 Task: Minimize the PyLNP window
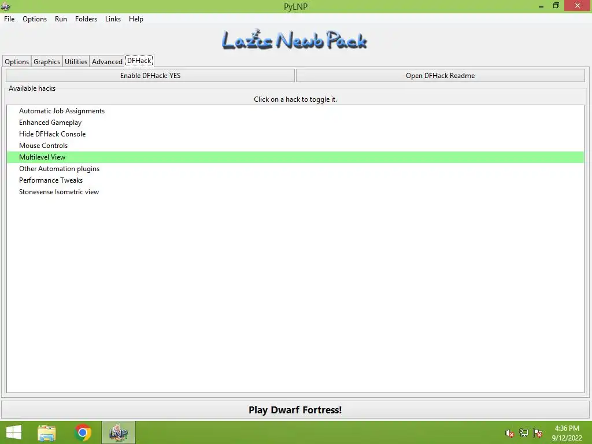(x=541, y=6)
